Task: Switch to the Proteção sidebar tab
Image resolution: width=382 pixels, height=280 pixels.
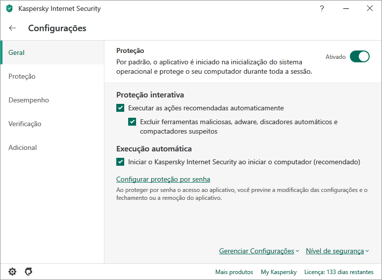Action: [x=22, y=76]
